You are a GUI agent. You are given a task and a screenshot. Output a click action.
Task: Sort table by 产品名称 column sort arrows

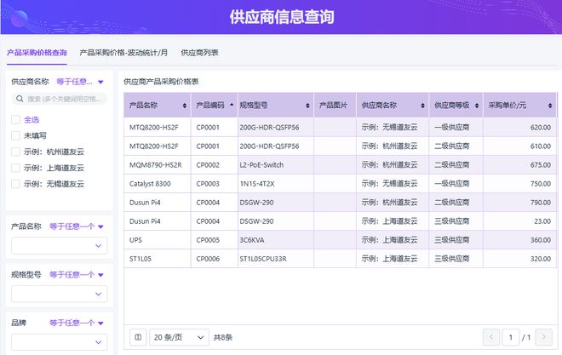coord(185,106)
